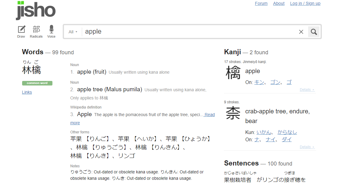Open the Forum page
This screenshot has width=340, height=184.
click(x=261, y=3)
